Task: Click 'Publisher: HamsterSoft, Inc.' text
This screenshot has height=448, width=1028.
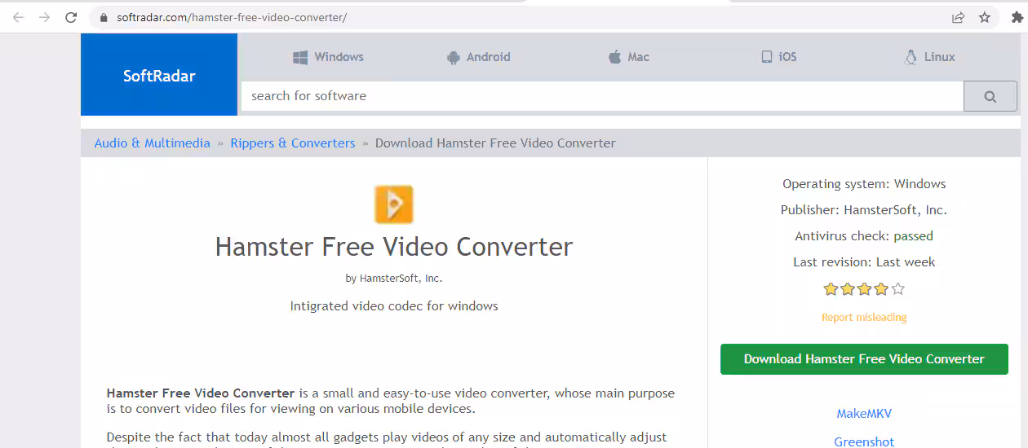Action: pyautogui.click(x=864, y=210)
